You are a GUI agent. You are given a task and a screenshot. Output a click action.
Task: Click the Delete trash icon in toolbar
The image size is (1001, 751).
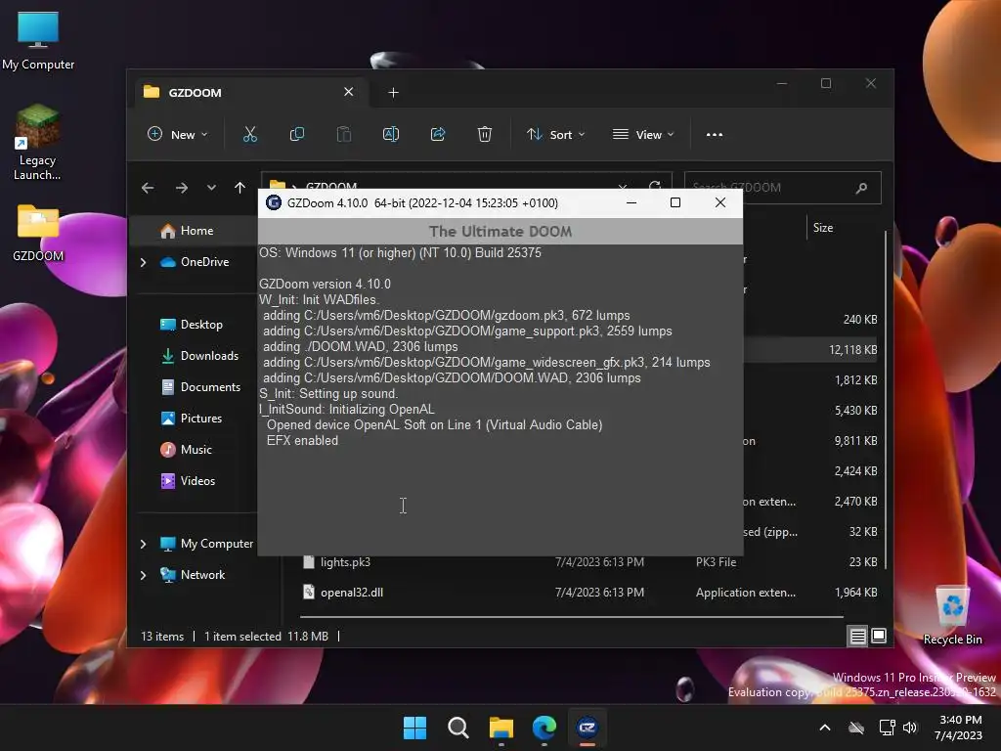(x=485, y=135)
